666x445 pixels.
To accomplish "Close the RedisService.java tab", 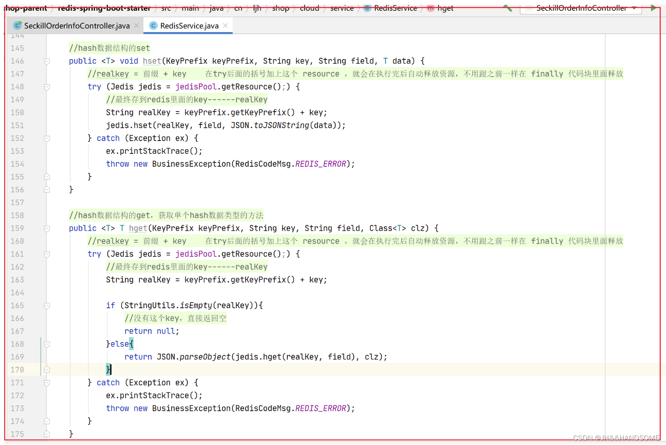I will tap(225, 26).
